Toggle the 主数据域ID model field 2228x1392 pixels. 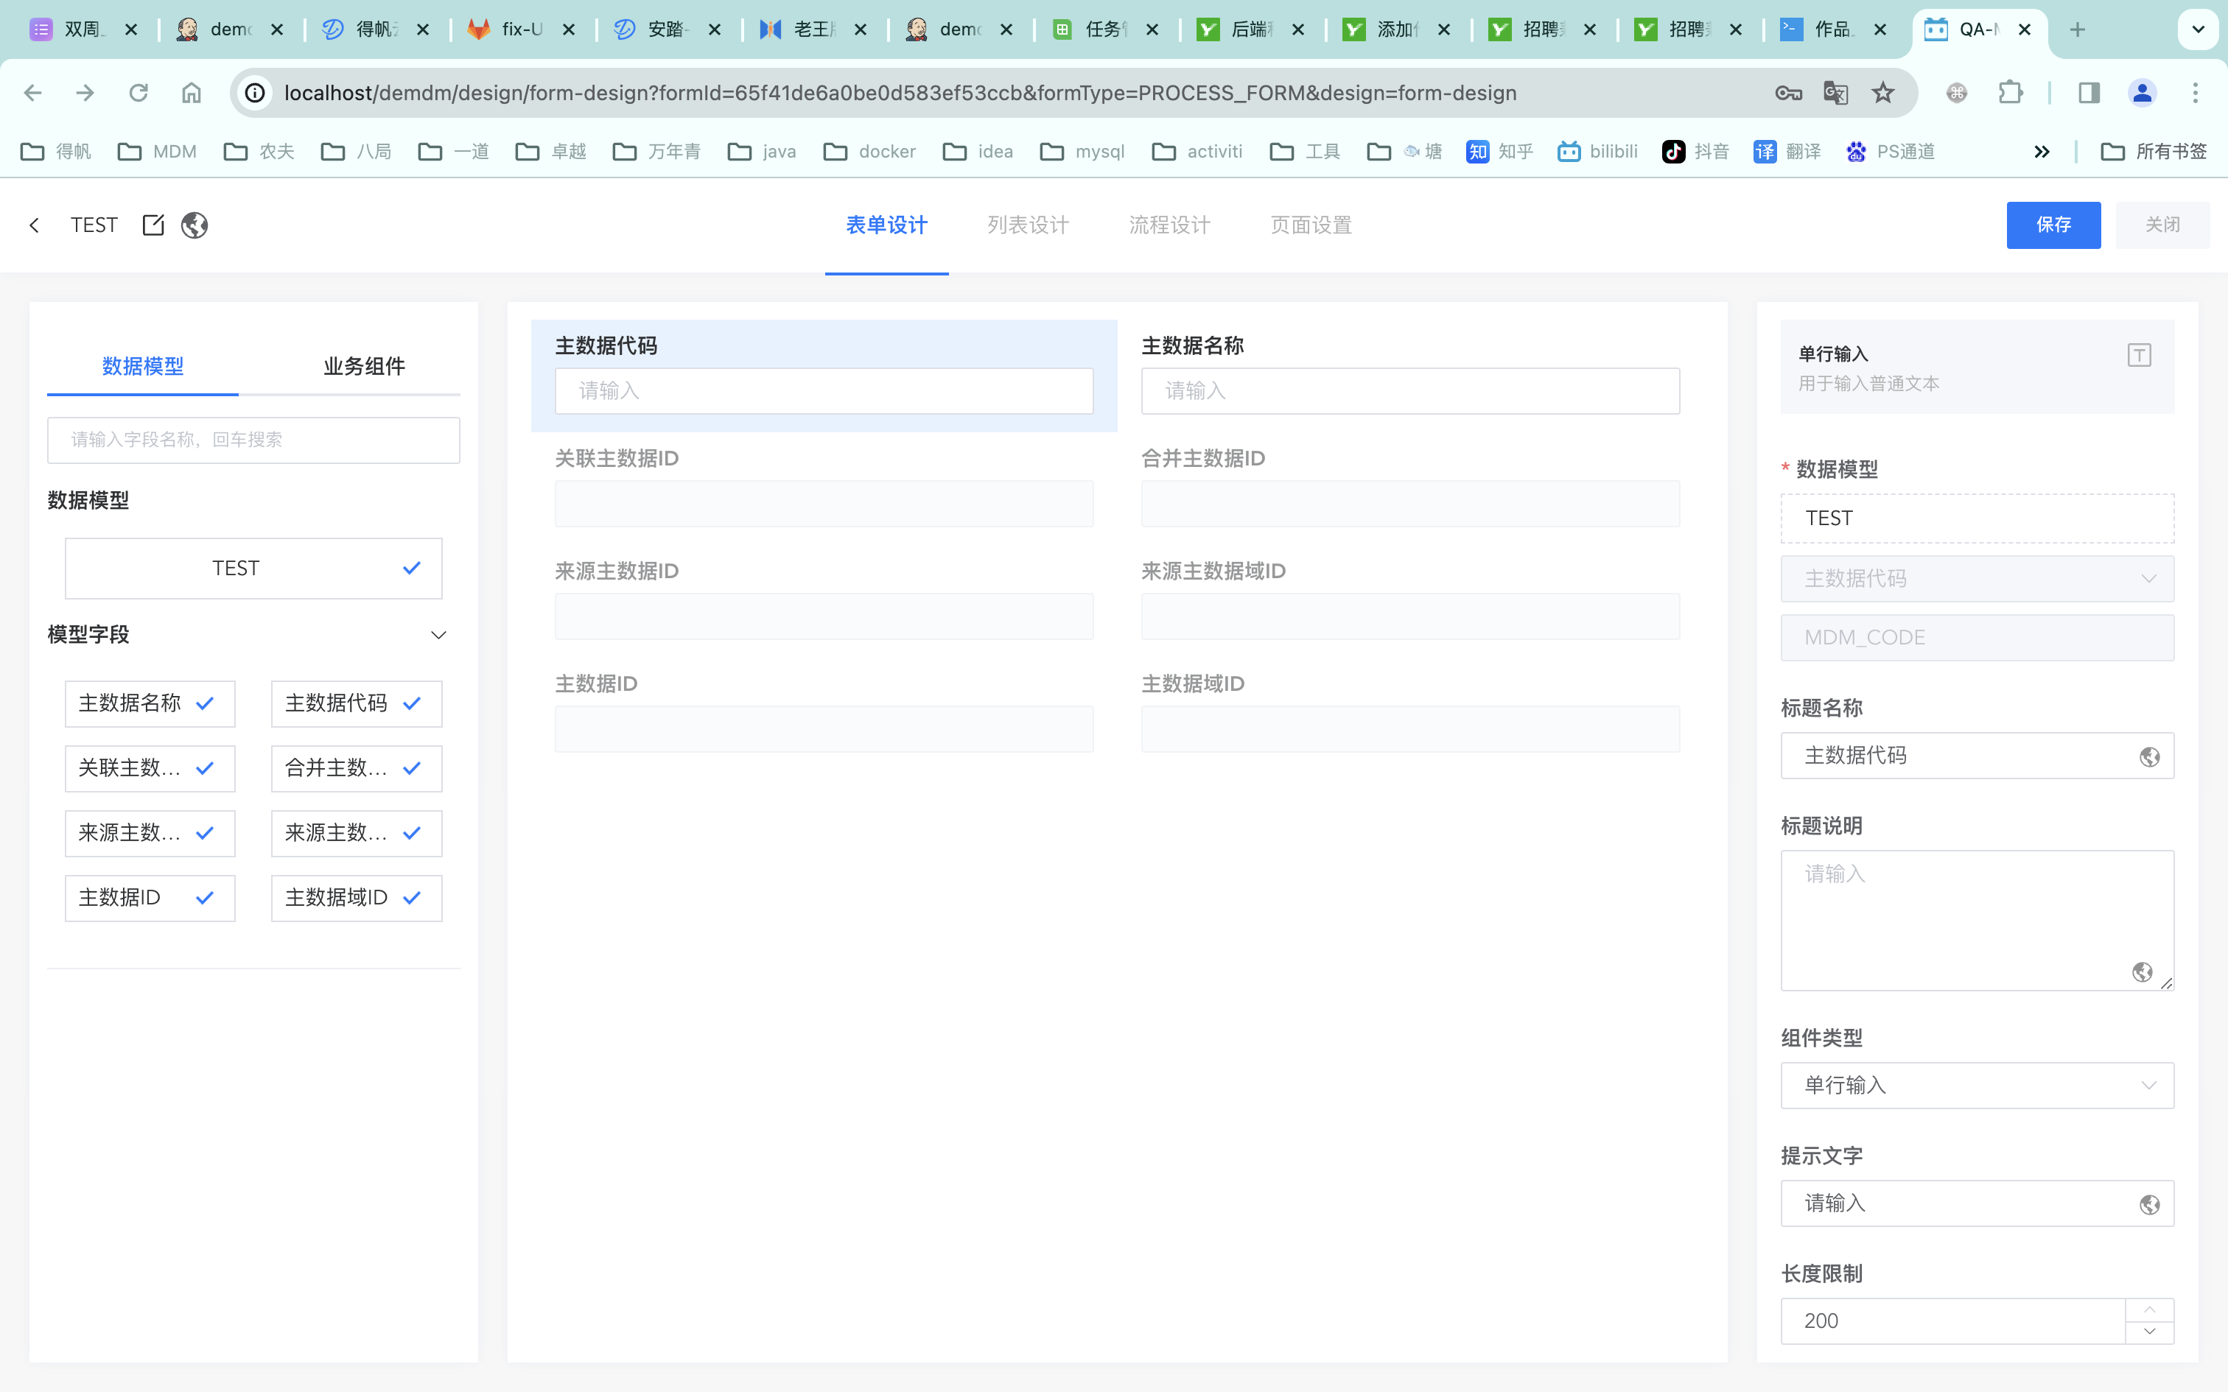(357, 898)
